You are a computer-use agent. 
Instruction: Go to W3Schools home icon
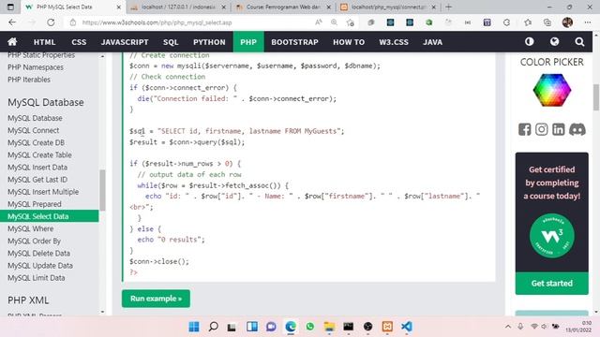click(x=12, y=41)
